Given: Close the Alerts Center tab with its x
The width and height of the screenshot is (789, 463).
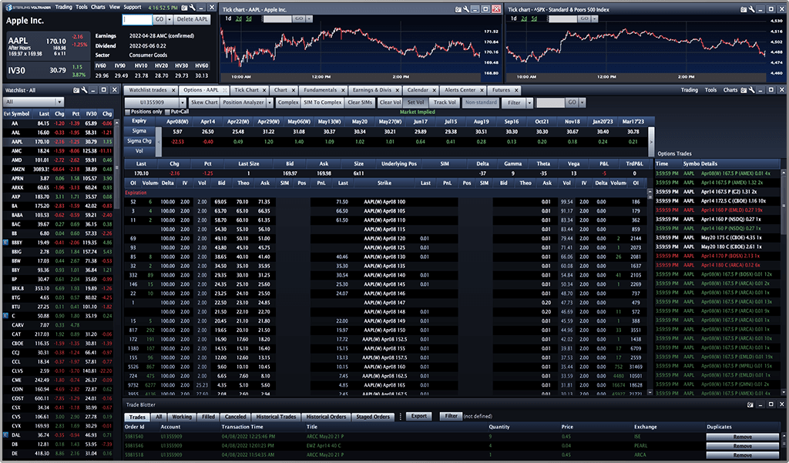Looking at the screenshot, I should (482, 91).
